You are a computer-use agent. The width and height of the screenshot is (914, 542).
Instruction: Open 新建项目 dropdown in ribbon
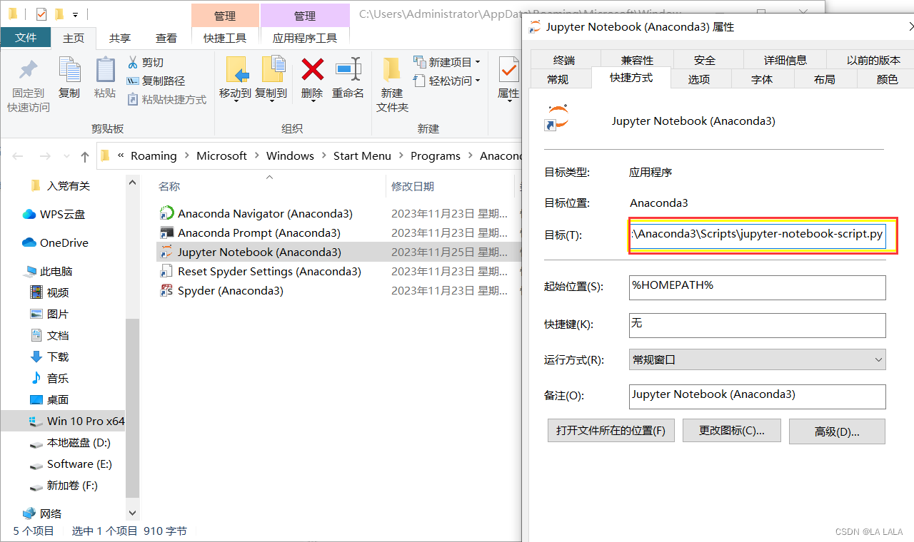pyautogui.click(x=448, y=62)
